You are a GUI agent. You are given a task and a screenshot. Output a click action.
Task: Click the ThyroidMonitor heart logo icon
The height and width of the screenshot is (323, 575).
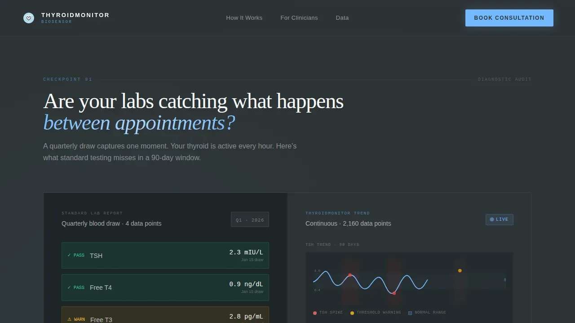coord(29,18)
